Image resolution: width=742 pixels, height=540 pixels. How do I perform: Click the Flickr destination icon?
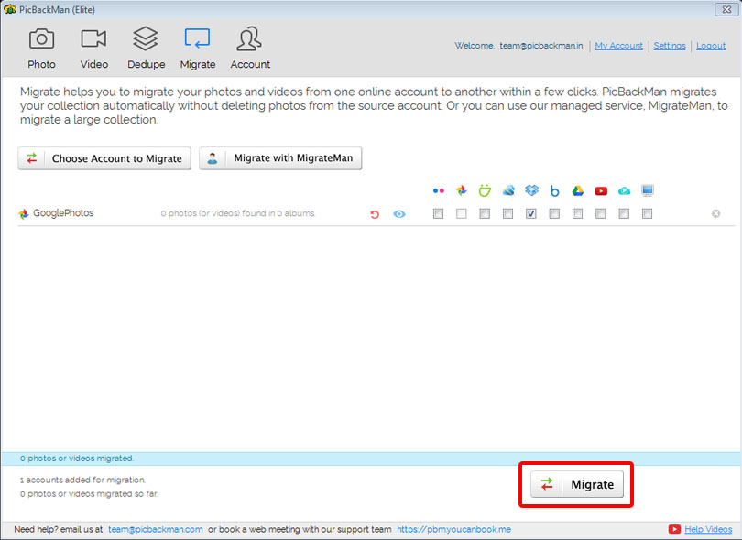(x=438, y=190)
